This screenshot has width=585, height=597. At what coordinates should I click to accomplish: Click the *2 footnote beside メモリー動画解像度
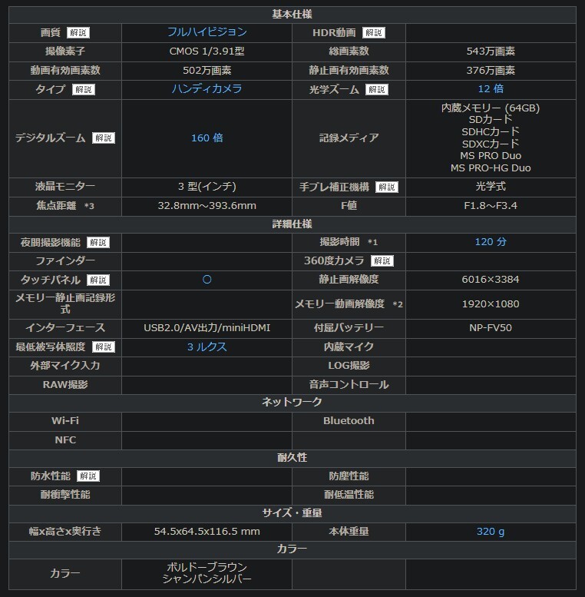click(x=398, y=304)
